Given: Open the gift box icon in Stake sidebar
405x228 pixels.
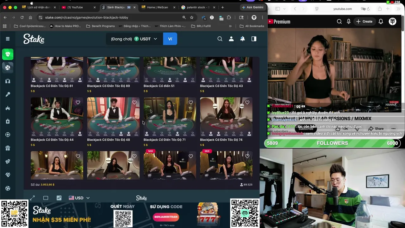Looking at the screenshot, I should (8, 148).
